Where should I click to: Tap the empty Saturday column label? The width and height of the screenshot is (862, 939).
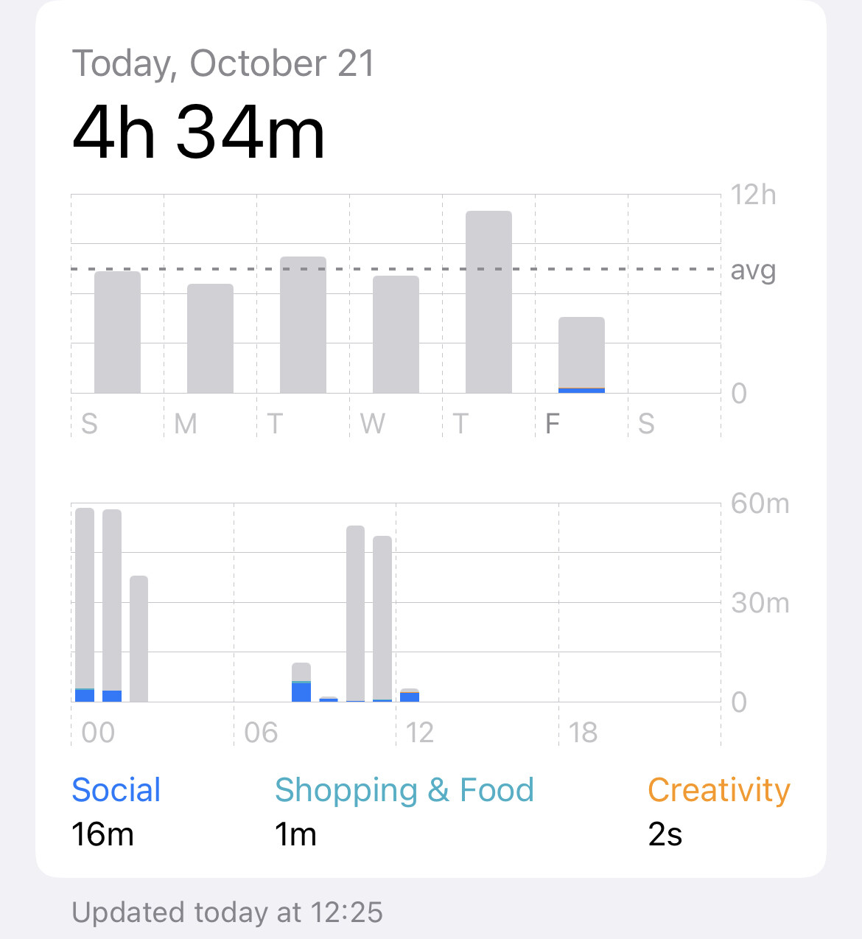646,424
